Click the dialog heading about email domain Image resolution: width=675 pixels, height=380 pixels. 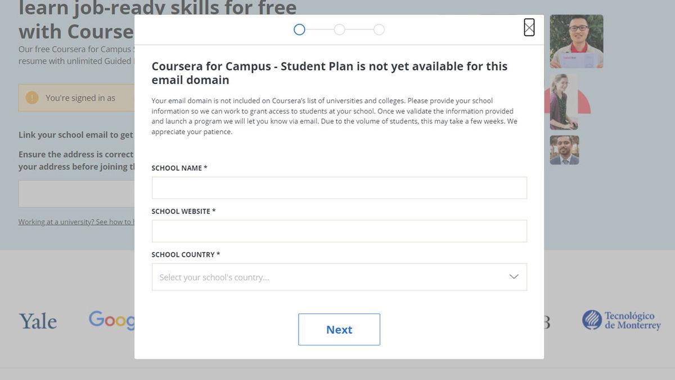[330, 73]
